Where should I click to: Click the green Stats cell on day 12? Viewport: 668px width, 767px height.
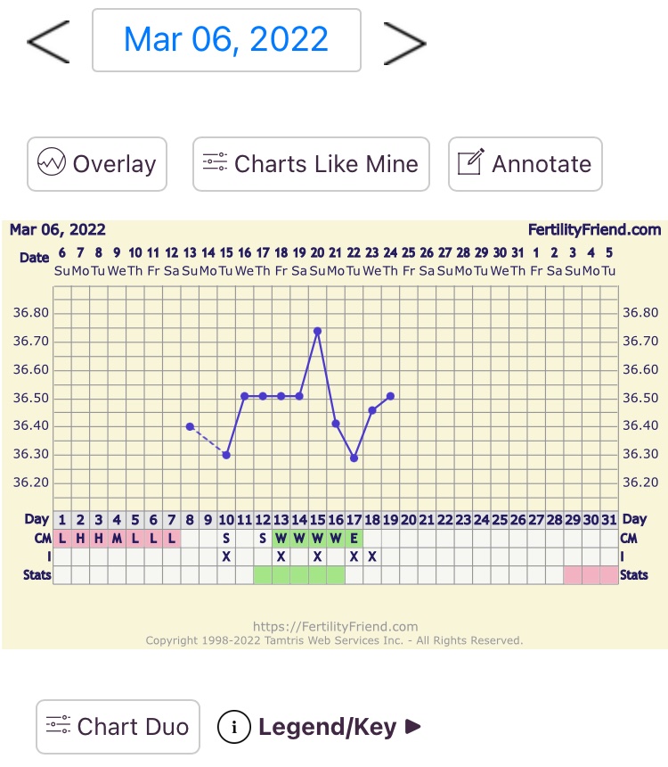click(x=263, y=575)
